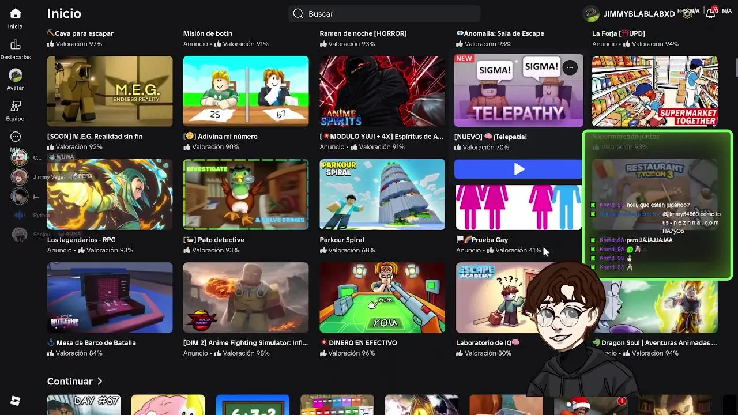
Task: Go to Inicio home icon in sidebar
Action: (16, 13)
